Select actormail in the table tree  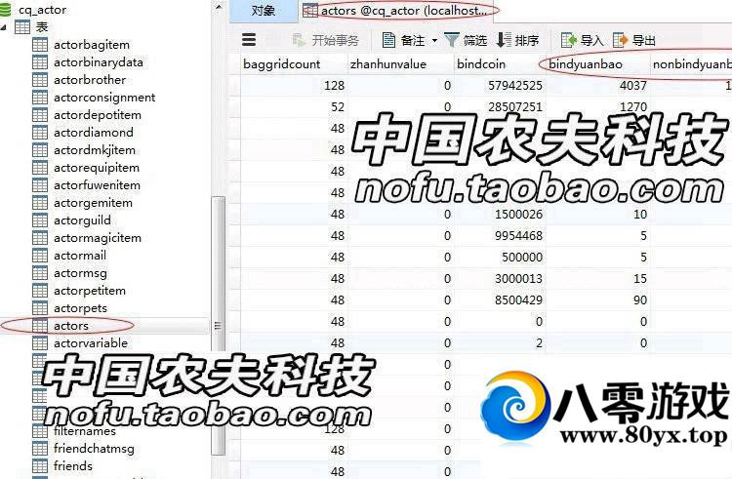(x=80, y=256)
